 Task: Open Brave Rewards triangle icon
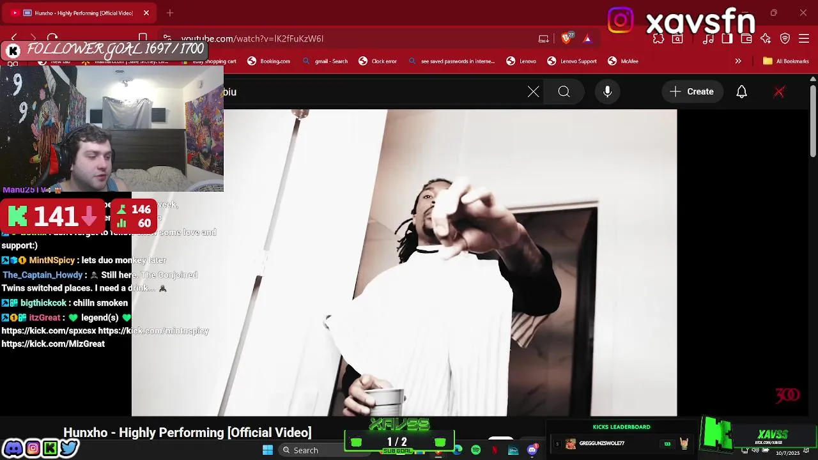[587, 39]
